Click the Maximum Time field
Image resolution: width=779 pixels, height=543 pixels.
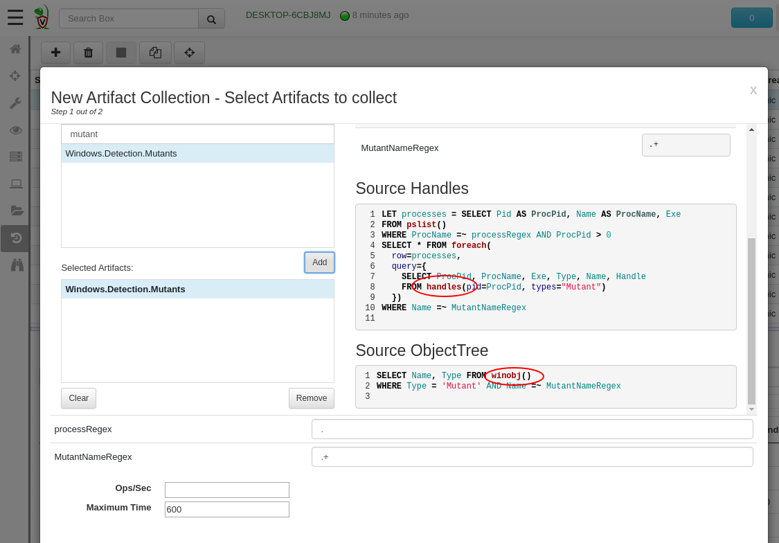pos(226,509)
